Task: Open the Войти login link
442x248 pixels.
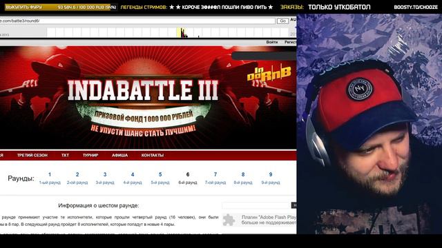Action: 271,42
